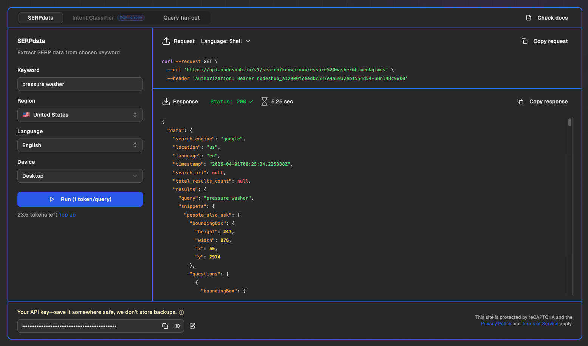Screen dimensions: 588x346
Task: Switch to the Query fan-out tab
Action: (181, 18)
